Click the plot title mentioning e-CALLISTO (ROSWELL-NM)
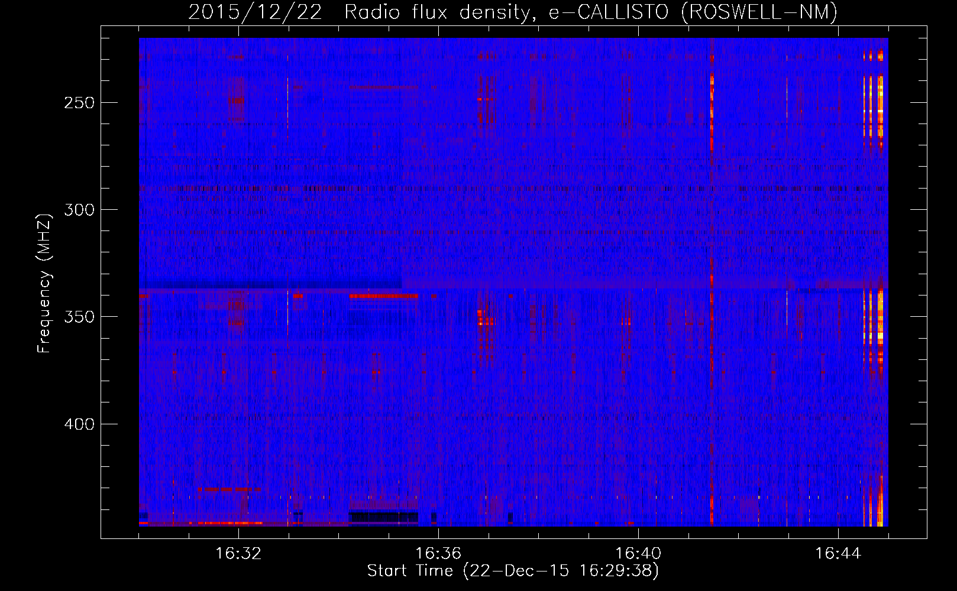Image resolution: width=957 pixels, height=591 pixels. click(x=513, y=12)
